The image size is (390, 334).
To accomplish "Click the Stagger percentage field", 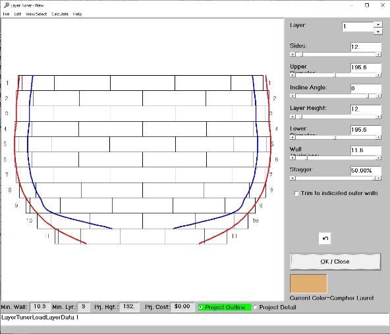I will click(x=366, y=171).
